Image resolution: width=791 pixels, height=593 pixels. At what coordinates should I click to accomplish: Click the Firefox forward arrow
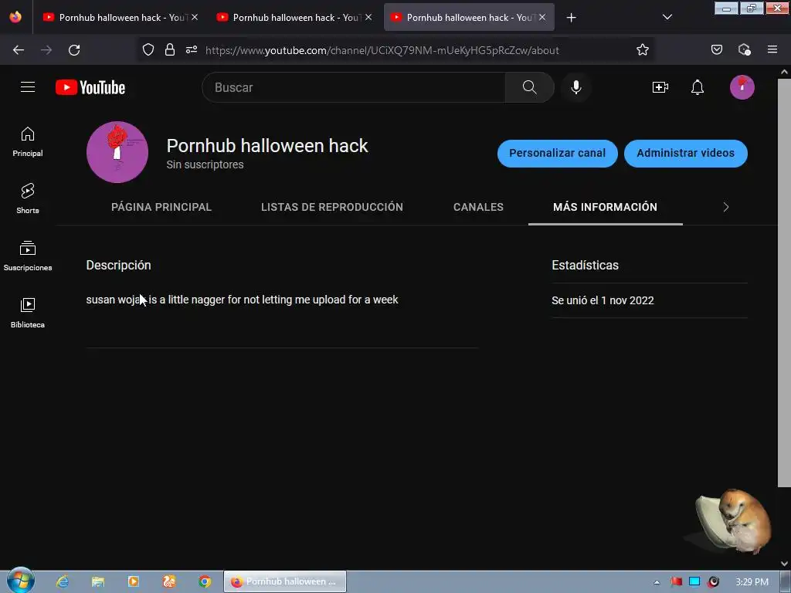pyautogui.click(x=46, y=50)
